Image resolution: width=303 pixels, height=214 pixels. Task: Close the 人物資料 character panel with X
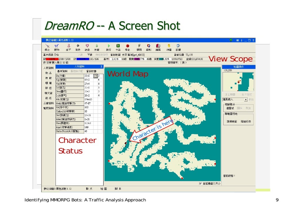[x=101, y=66]
